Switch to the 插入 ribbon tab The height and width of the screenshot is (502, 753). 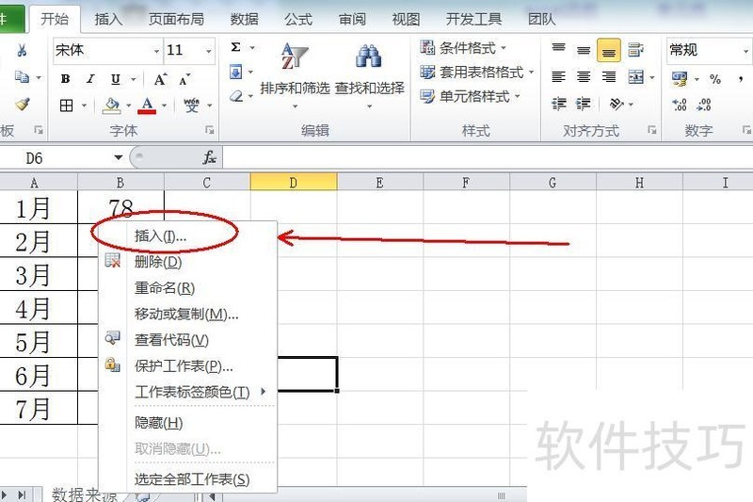(108, 19)
